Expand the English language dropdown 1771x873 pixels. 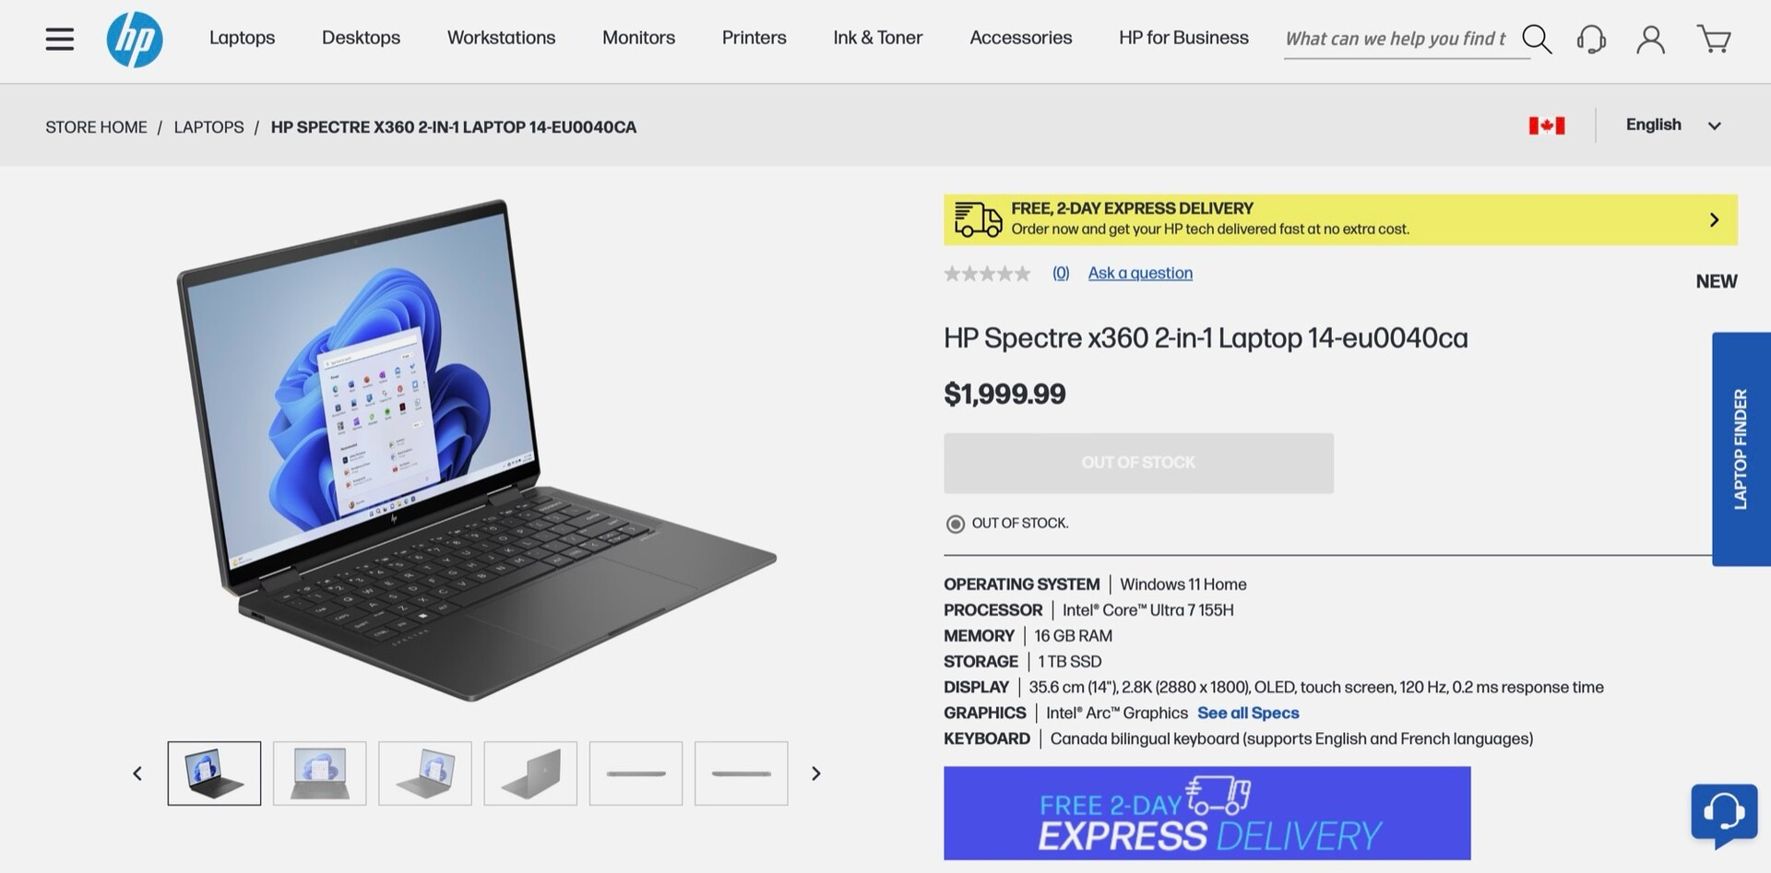tap(1673, 125)
